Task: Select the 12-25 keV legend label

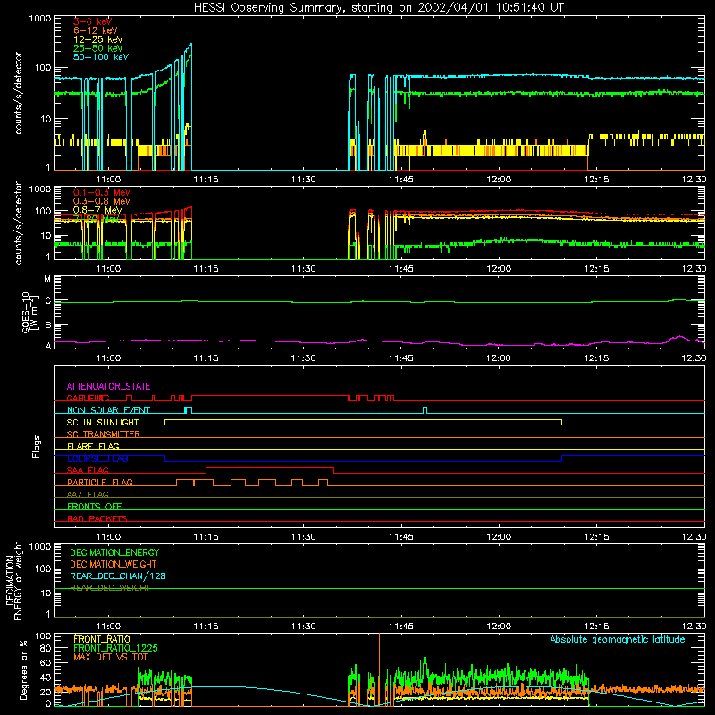Action: coord(98,39)
